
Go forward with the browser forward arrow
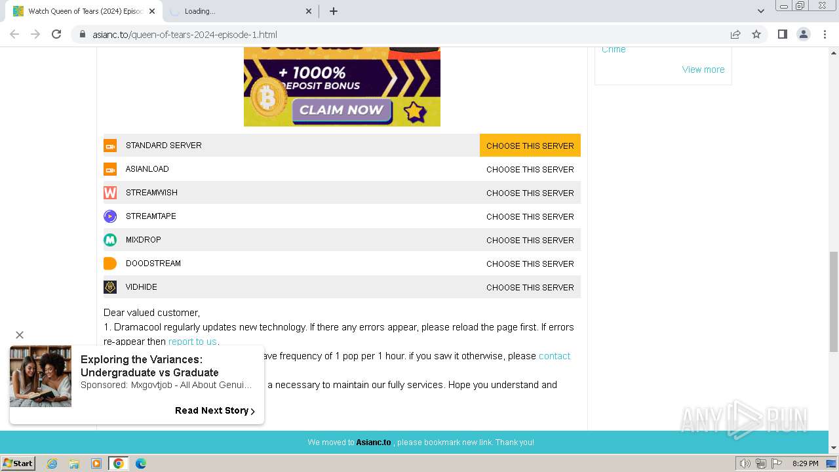tap(35, 34)
